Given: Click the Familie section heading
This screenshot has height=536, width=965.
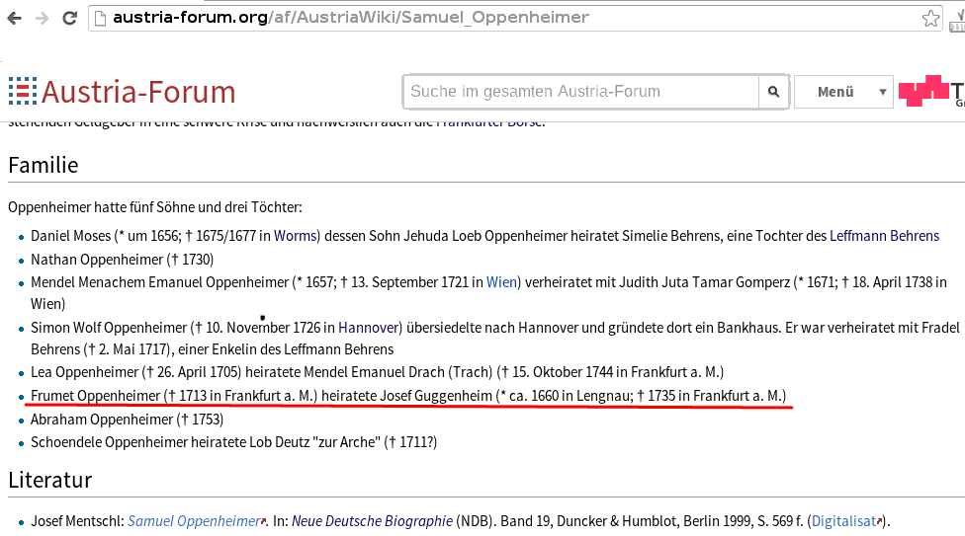Looking at the screenshot, I should coord(44,165).
